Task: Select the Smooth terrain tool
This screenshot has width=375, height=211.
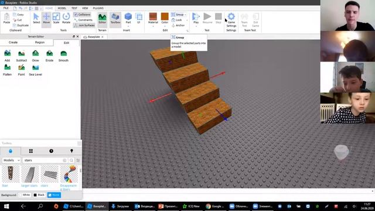Action: point(63,56)
